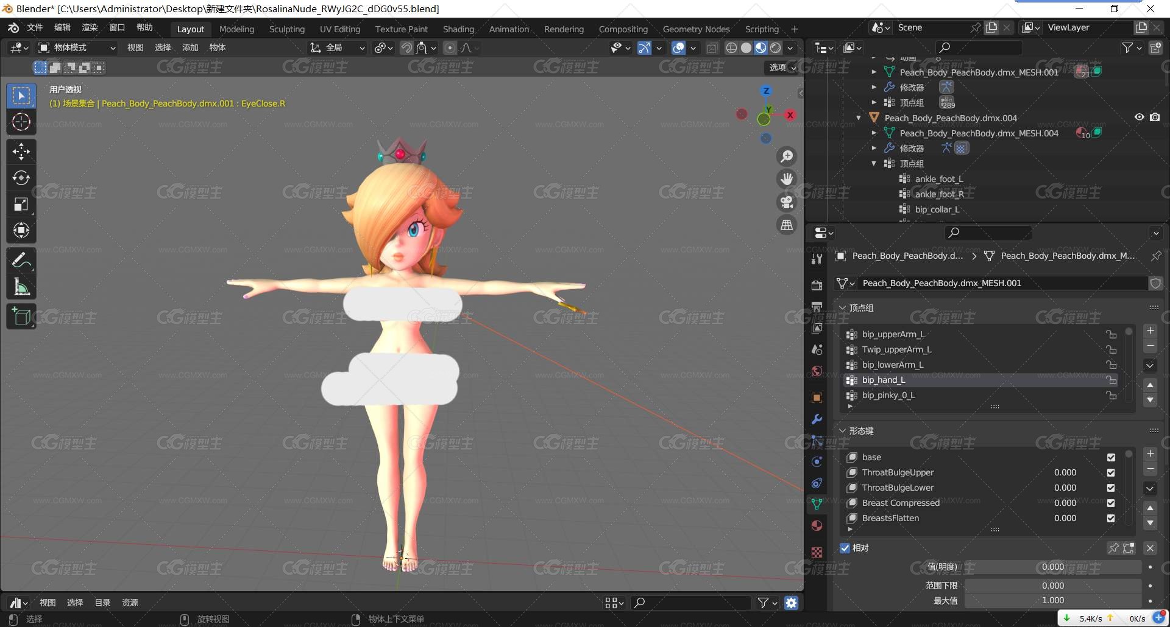
Task: Toggle the camera view gizmo
Action: [787, 202]
